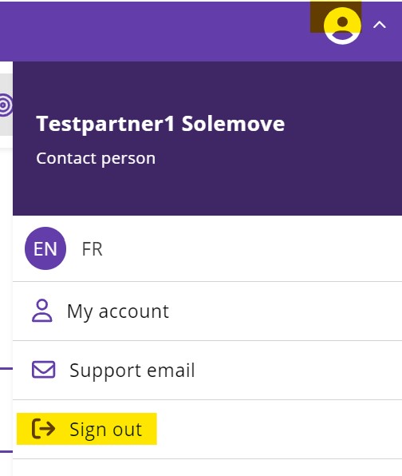
Task: Click the envelope icon beside Support email
Action: click(x=43, y=370)
